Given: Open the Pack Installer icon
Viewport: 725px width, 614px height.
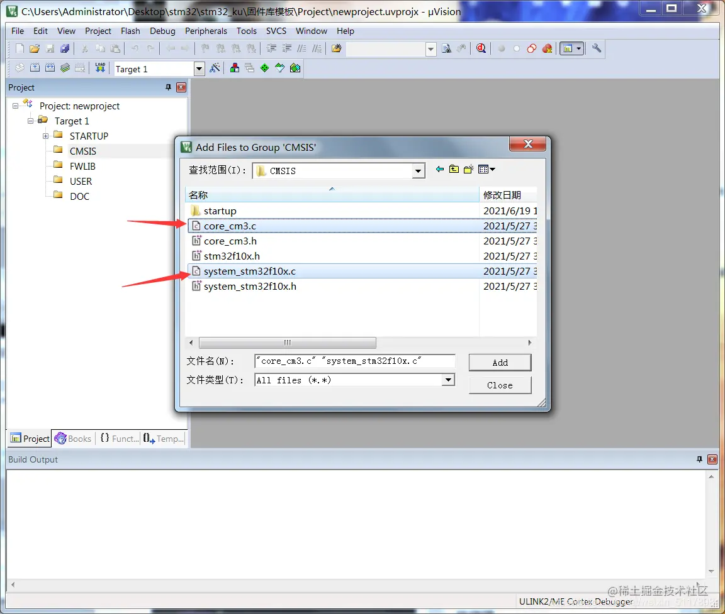Looking at the screenshot, I should (295, 69).
